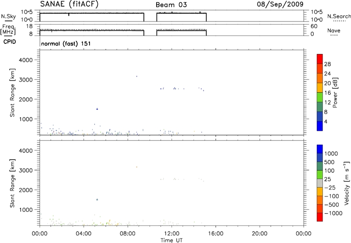The height and width of the screenshot is (243, 351).
Task: Click the N.Search legend label
Action: point(339,16)
